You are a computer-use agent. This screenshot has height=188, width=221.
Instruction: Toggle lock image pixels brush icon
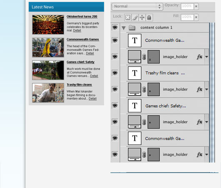click(x=135, y=18)
